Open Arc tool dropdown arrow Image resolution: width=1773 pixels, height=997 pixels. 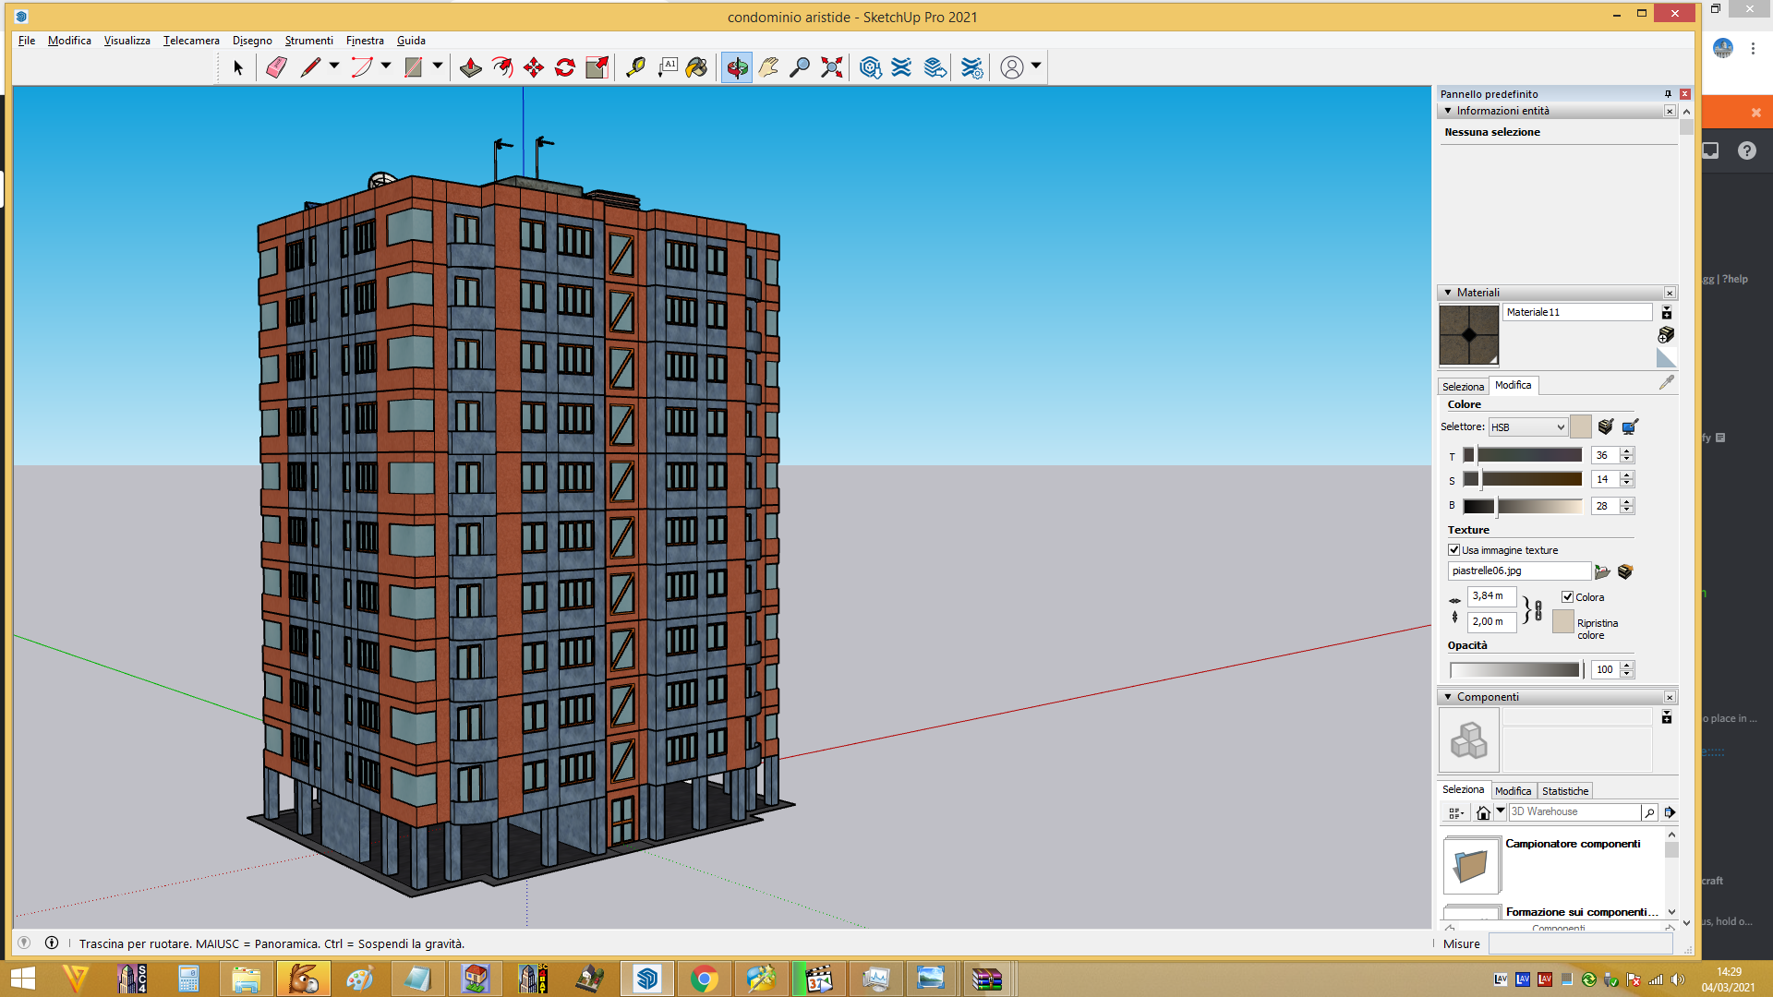click(386, 66)
